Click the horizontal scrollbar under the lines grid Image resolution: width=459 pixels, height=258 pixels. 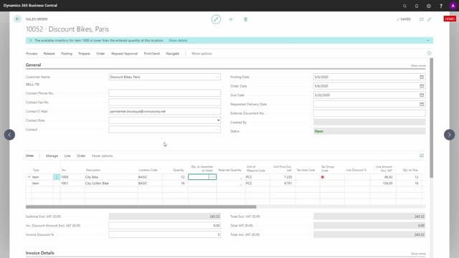click(x=141, y=207)
